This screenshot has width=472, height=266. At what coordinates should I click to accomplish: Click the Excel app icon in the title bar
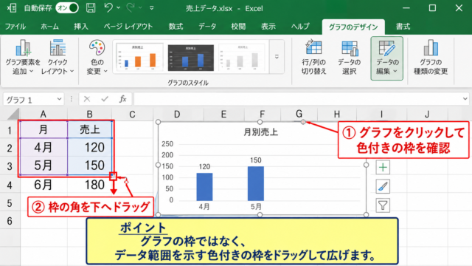12,8
